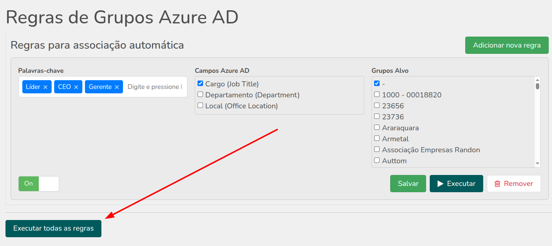Uncheck Cargo (Job Title) checkbox

point(200,83)
